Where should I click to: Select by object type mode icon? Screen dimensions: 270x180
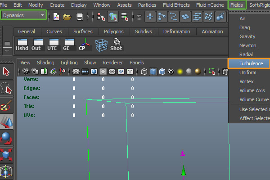[113, 17]
